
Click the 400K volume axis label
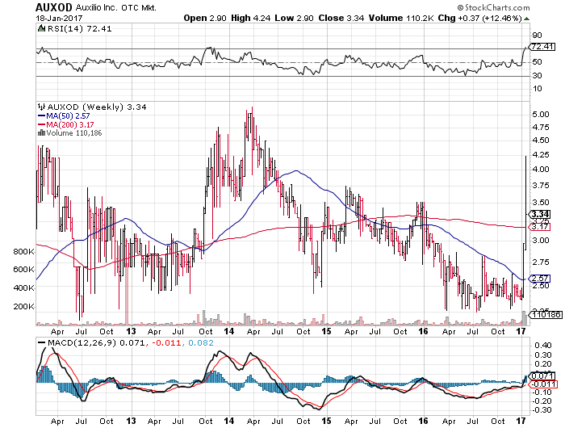24,287
